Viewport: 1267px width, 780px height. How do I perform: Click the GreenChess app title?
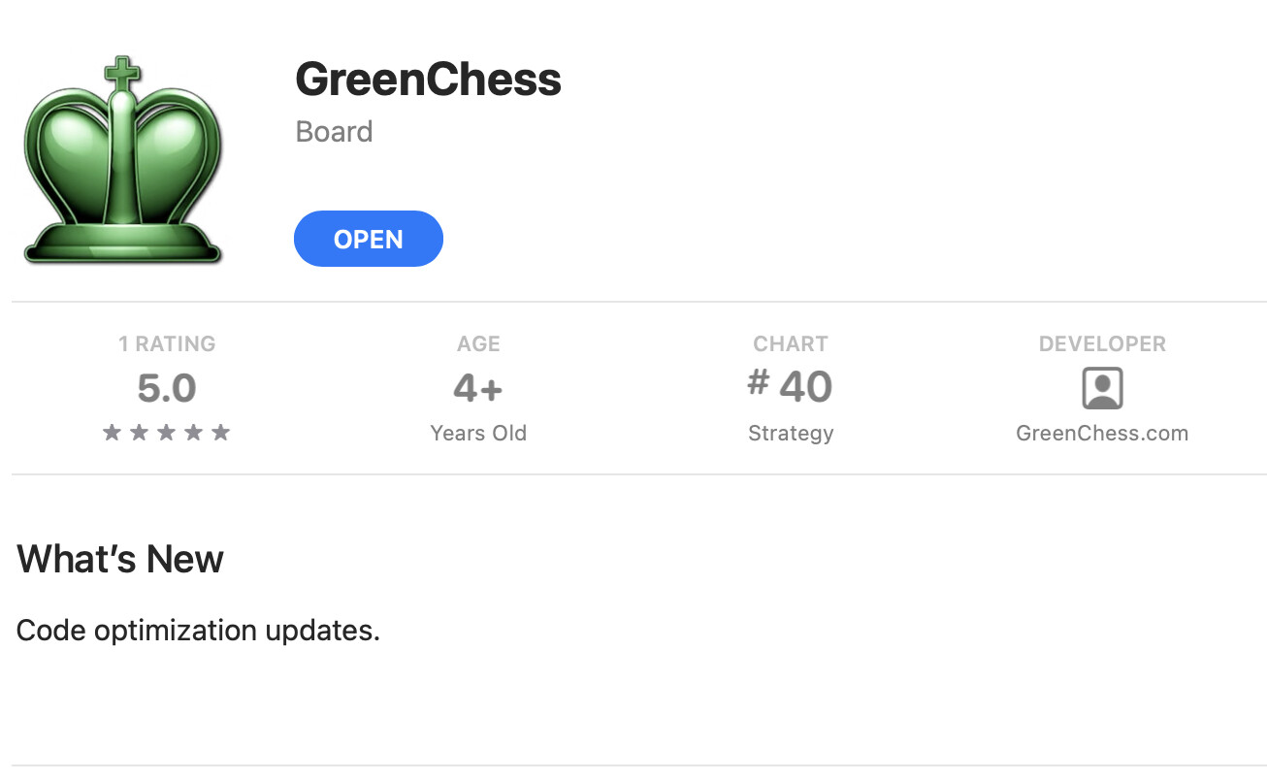pyautogui.click(x=428, y=79)
